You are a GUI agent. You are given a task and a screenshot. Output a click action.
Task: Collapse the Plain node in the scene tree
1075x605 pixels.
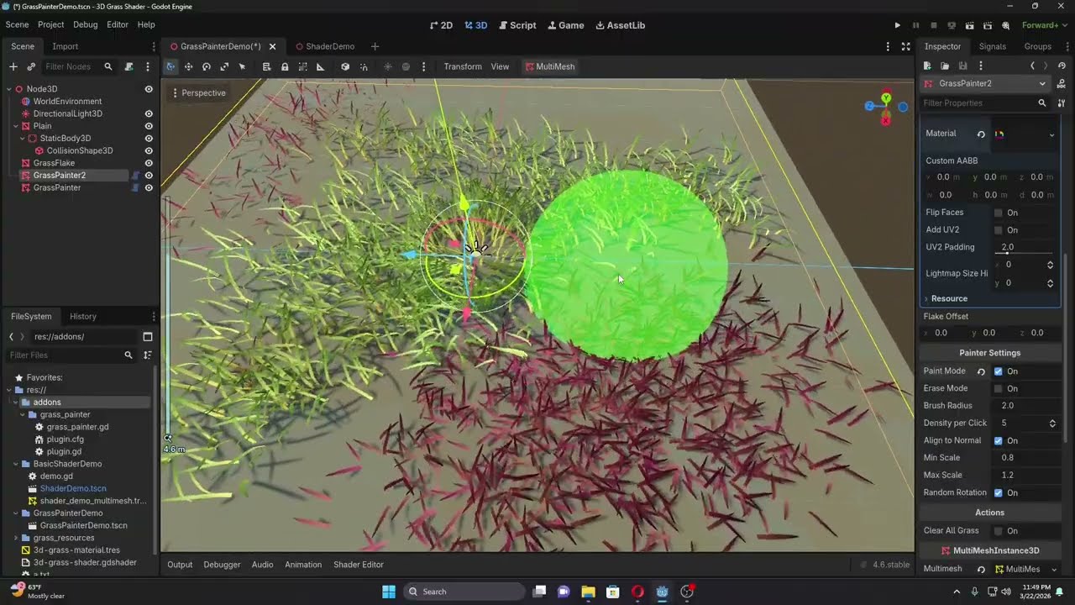click(16, 126)
